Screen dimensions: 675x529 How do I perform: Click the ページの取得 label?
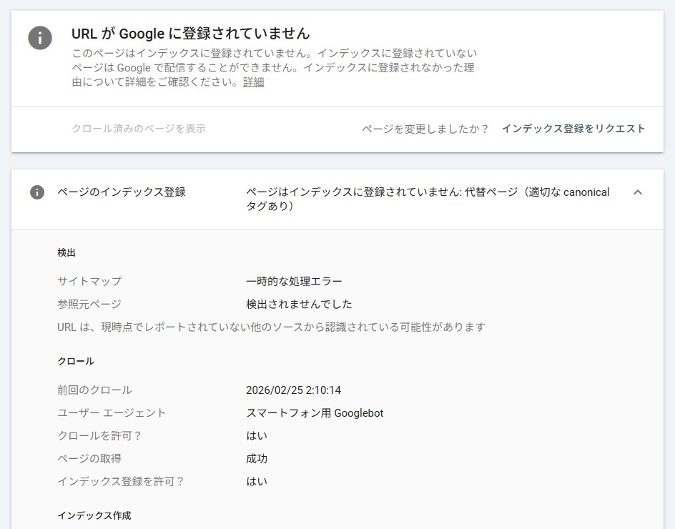89,458
